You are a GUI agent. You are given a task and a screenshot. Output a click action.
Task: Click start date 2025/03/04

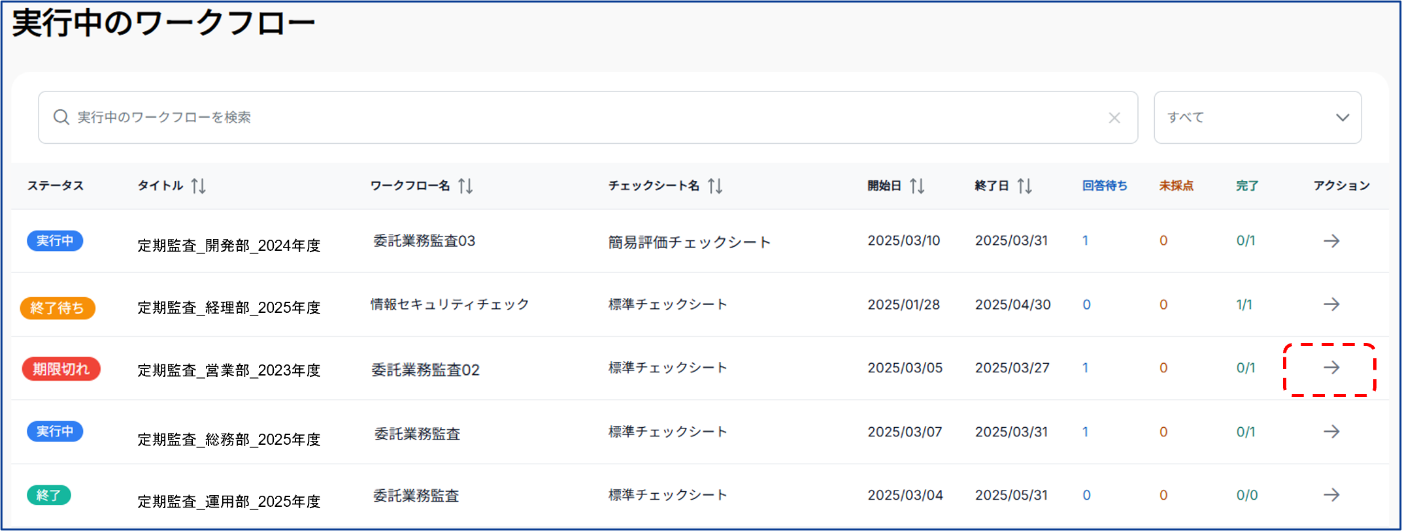(905, 495)
